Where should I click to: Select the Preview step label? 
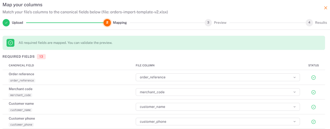tap(220, 23)
